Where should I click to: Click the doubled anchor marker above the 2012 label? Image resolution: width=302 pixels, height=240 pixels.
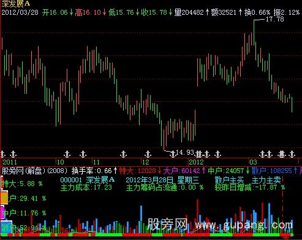[x=198, y=154]
